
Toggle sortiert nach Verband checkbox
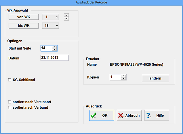tap(10, 107)
